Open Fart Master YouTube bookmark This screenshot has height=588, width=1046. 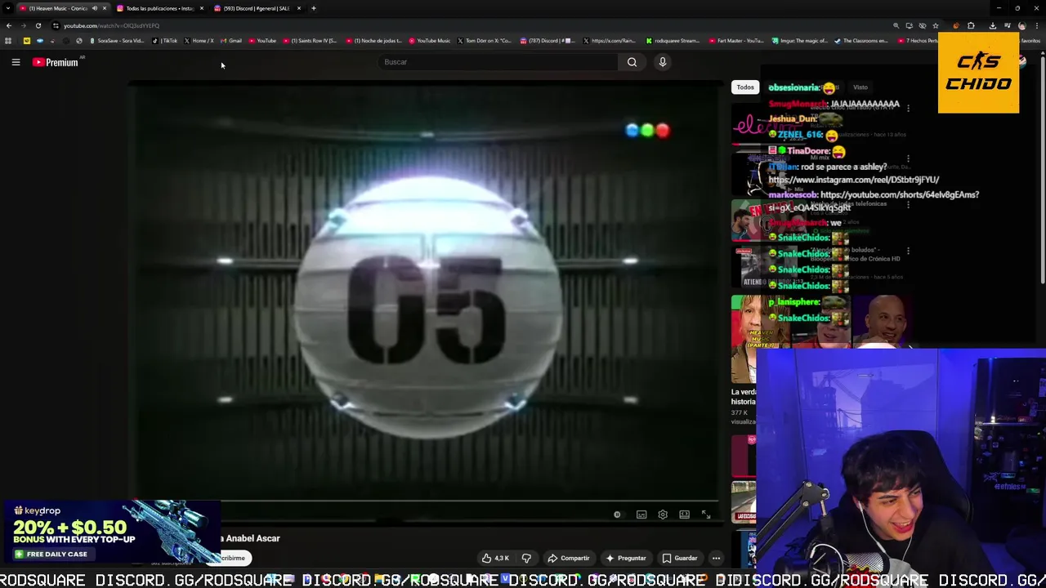coord(736,41)
